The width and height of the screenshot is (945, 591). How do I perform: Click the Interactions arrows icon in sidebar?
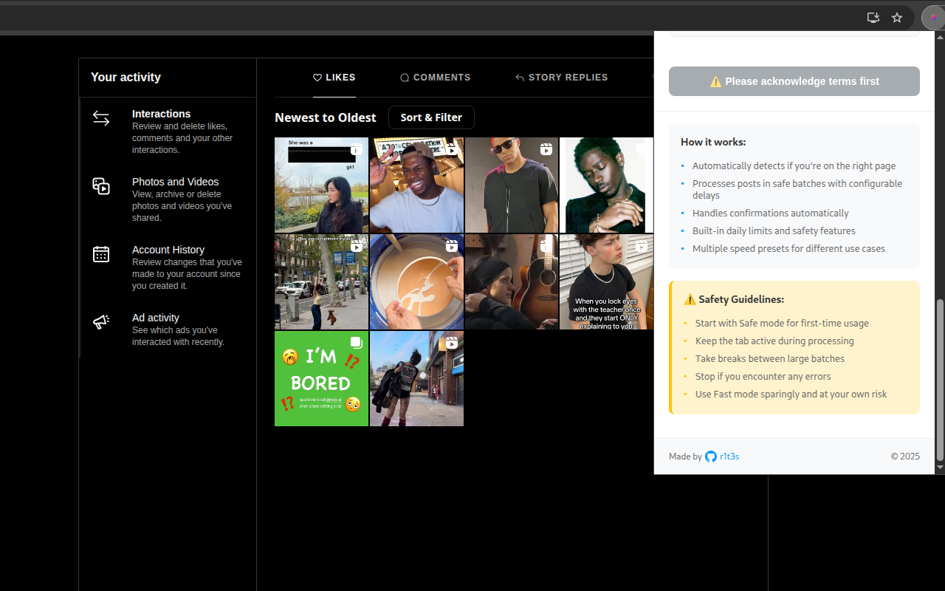click(101, 118)
